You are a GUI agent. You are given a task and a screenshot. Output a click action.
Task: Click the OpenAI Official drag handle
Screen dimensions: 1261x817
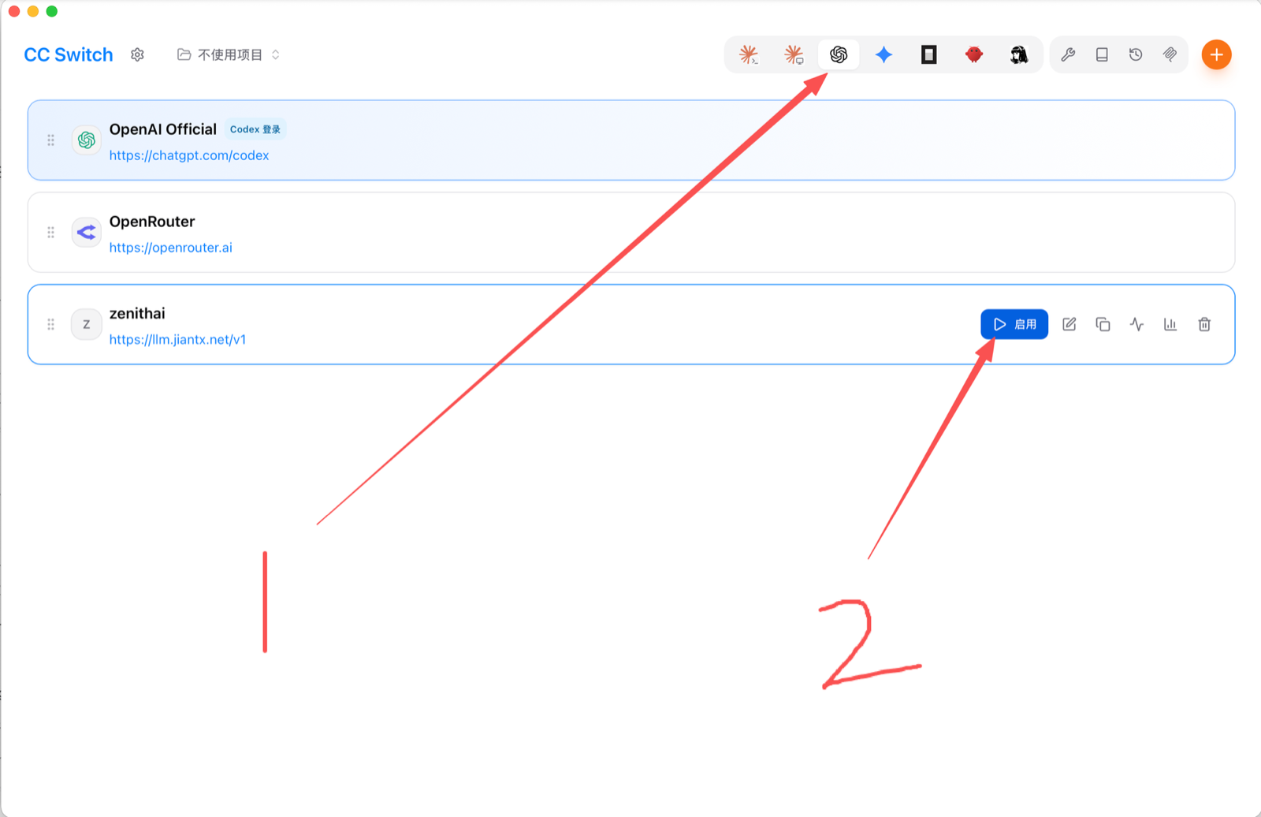50,140
